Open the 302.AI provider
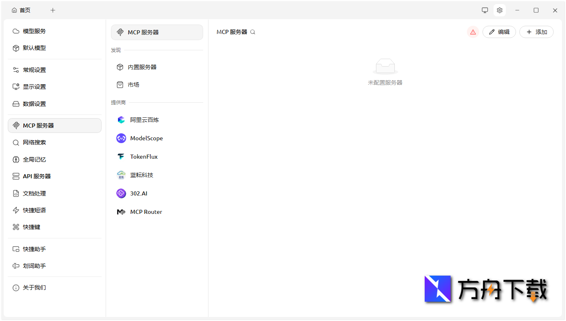This screenshot has height=321, width=566. [x=138, y=193]
